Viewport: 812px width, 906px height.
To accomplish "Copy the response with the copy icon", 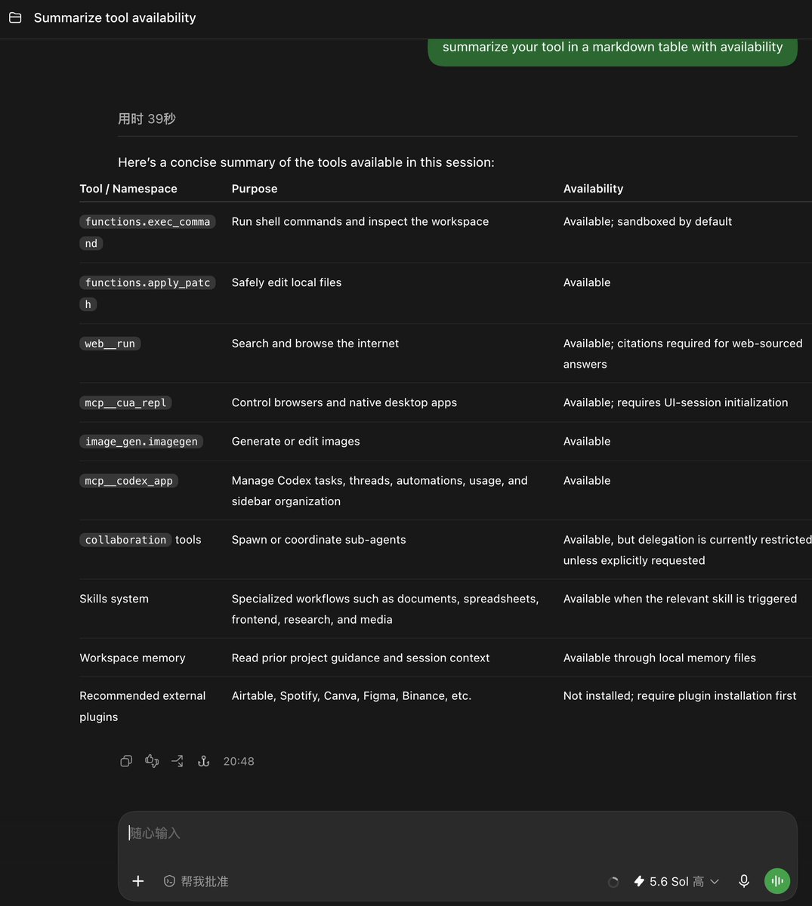I will pos(126,761).
